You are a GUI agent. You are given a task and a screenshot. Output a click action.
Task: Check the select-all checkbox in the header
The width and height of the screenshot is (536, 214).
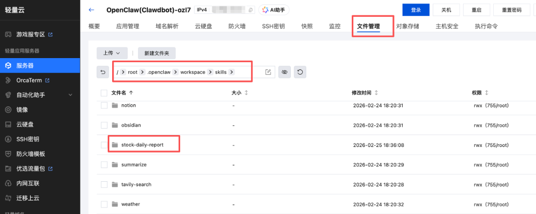click(104, 93)
